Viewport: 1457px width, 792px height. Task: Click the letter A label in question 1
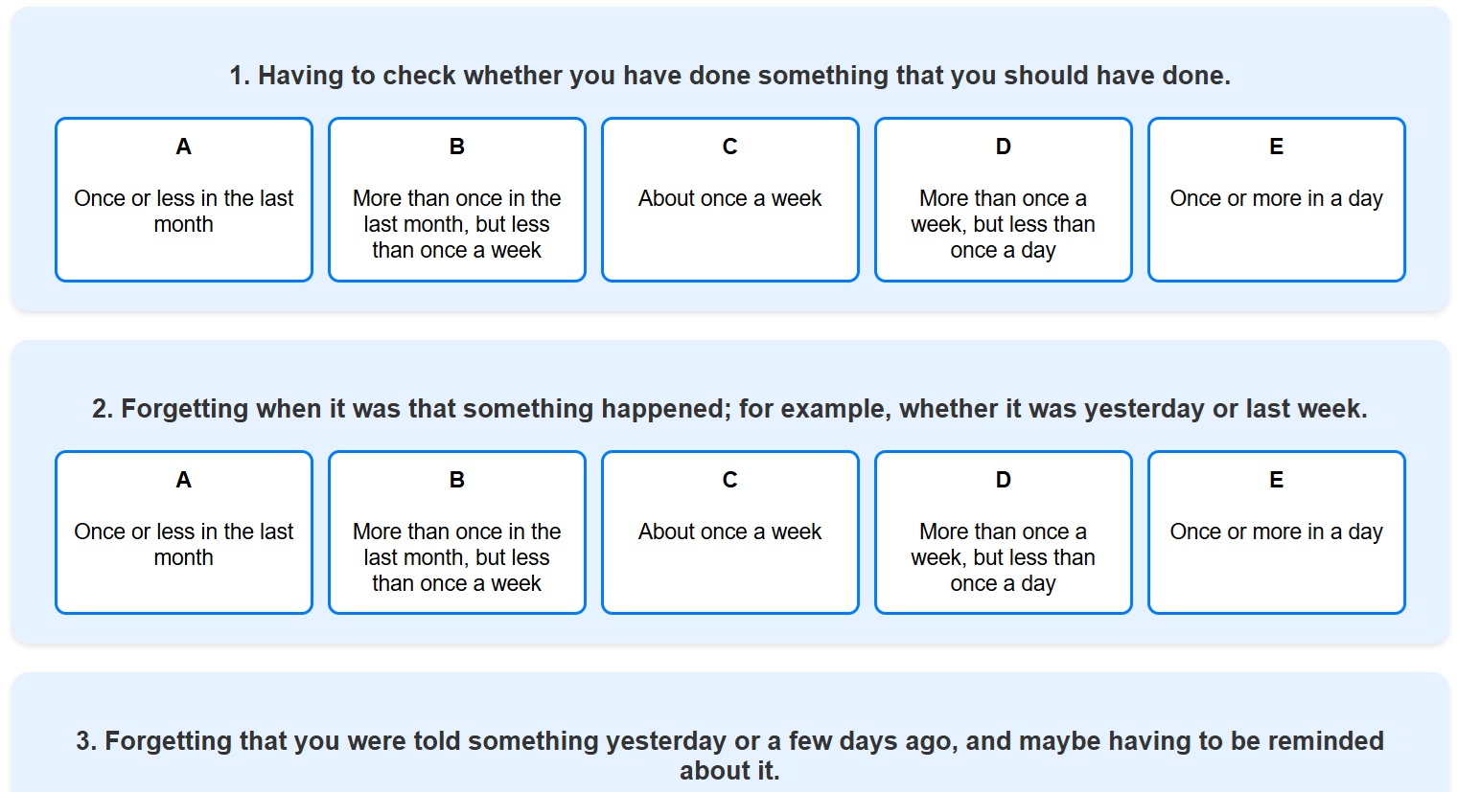pos(184,147)
